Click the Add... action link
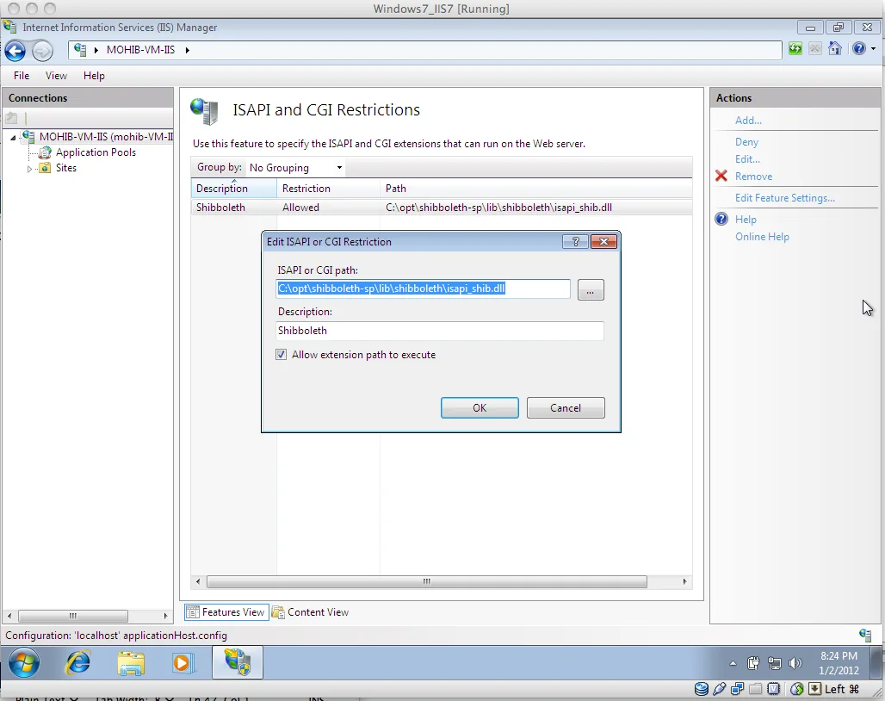The width and height of the screenshot is (885, 701). pyautogui.click(x=748, y=121)
